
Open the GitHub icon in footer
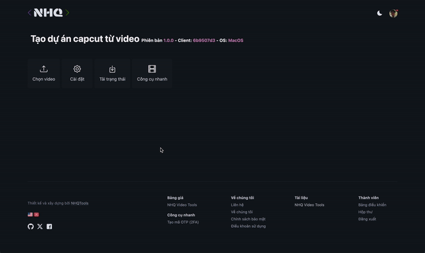pos(31,226)
